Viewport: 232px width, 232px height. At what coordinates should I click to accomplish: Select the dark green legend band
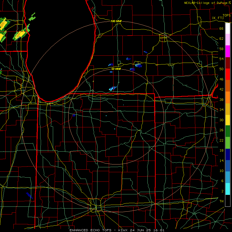pyautogui.click(x=228, y=131)
